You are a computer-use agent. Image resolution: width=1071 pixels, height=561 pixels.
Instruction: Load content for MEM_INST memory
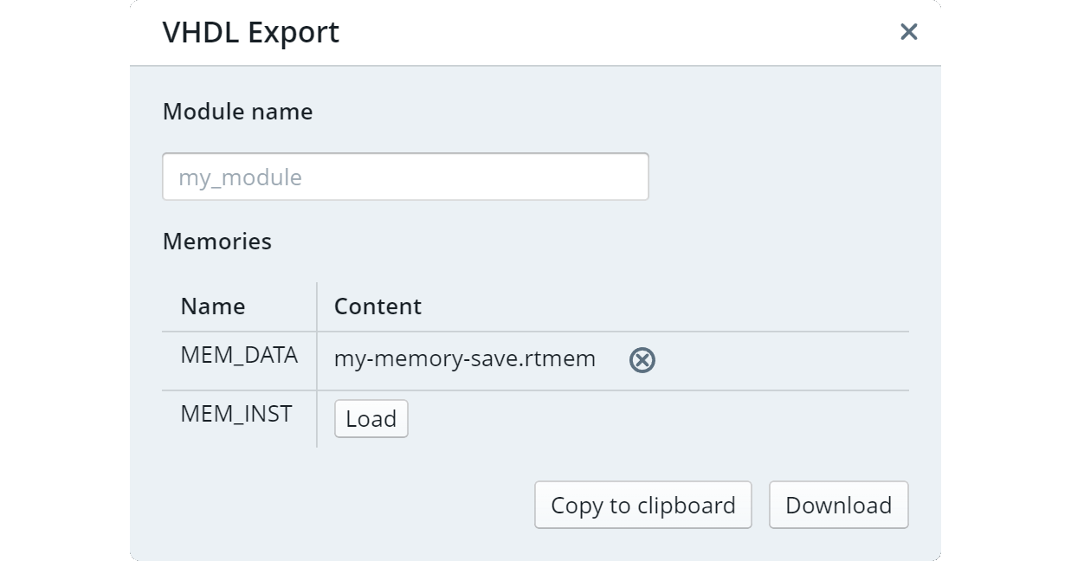371,418
